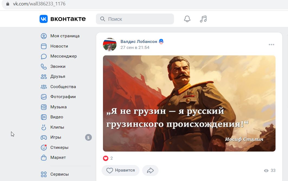Open the post options three-dots menu
The width and height of the screenshot is (288, 181).
click(x=271, y=45)
